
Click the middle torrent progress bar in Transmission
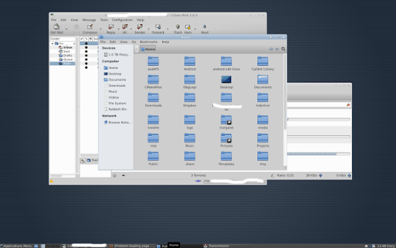(x=318, y=136)
